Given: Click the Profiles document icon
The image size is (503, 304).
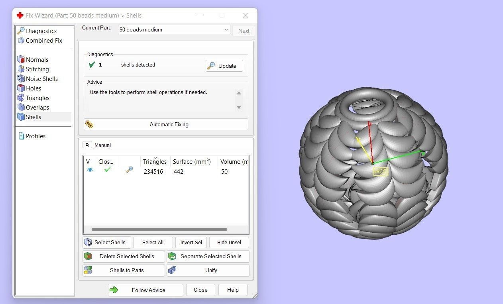Looking at the screenshot, I should pos(21,136).
